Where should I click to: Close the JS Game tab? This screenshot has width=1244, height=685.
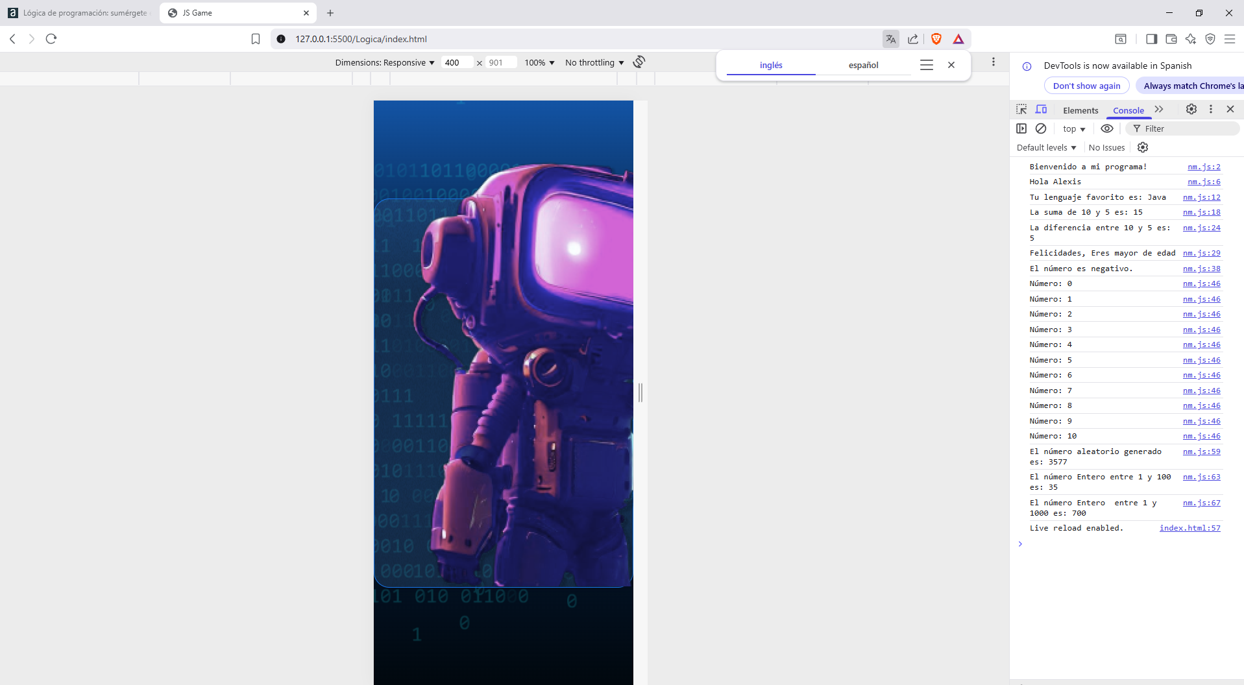(x=306, y=13)
